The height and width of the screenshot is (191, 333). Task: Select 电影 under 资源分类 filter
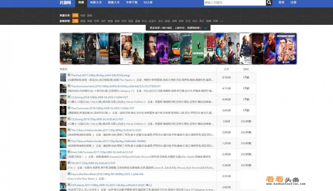coord(83,15)
